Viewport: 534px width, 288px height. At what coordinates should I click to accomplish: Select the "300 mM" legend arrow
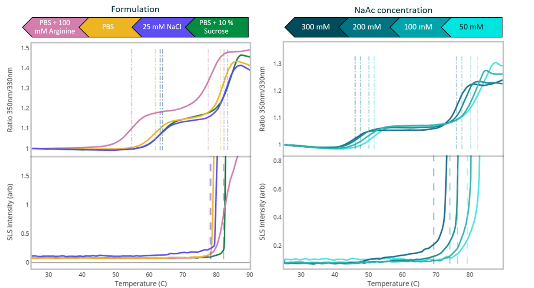coord(316,27)
